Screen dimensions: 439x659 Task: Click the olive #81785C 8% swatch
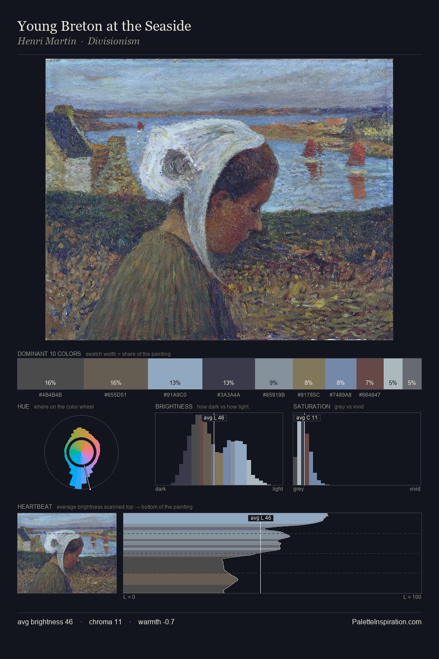[309, 374]
